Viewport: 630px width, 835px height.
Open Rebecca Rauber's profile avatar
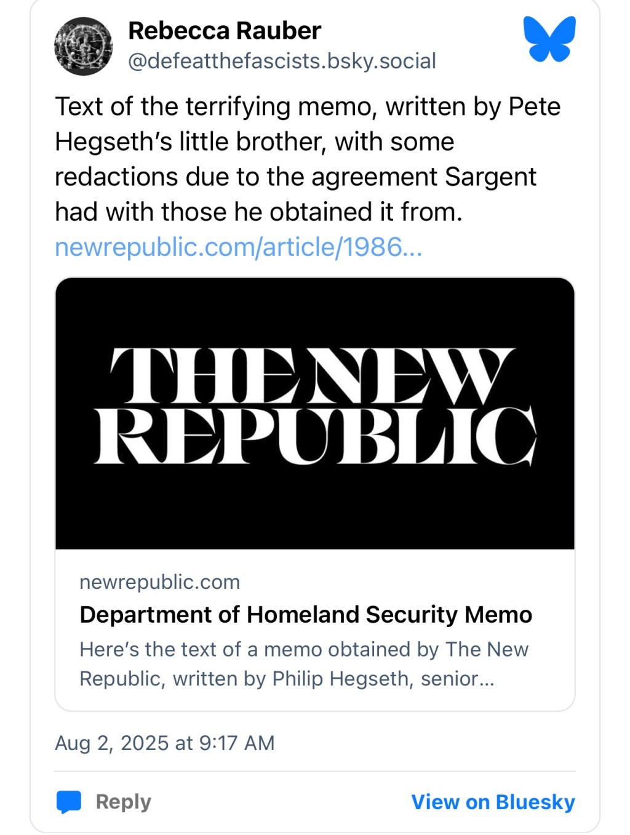point(84,46)
